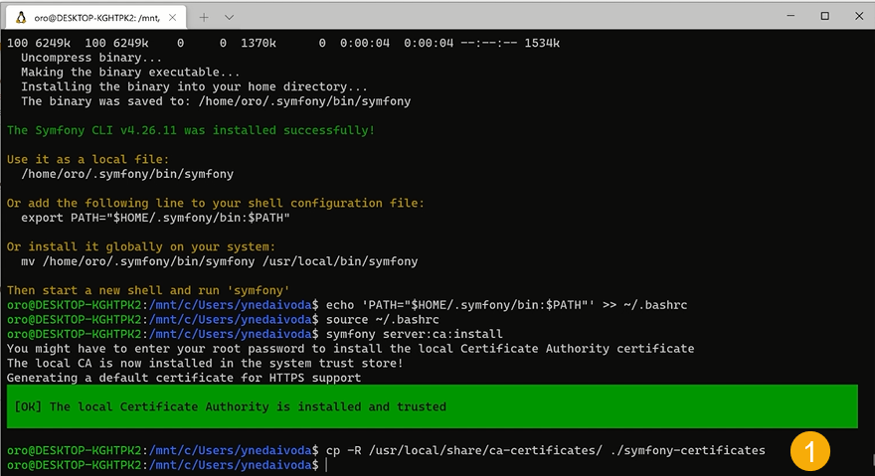Open a new terminal tab with plus button
Viewport: 875px width, 476px height.
205,17
